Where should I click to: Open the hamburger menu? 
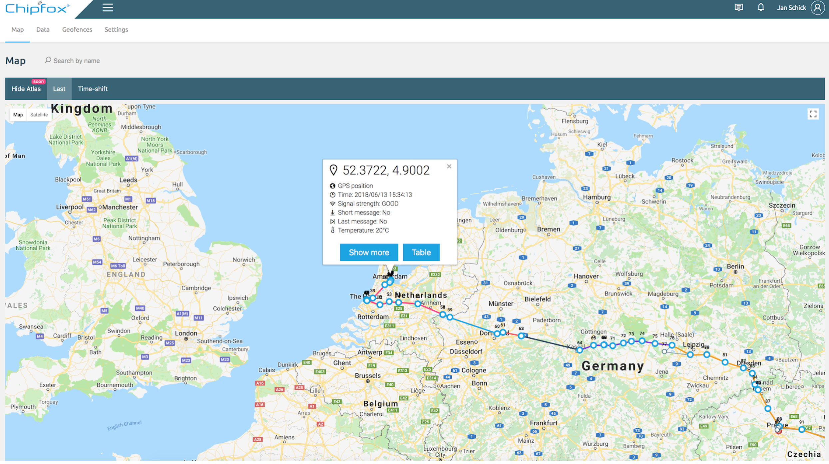click(108, 8)
